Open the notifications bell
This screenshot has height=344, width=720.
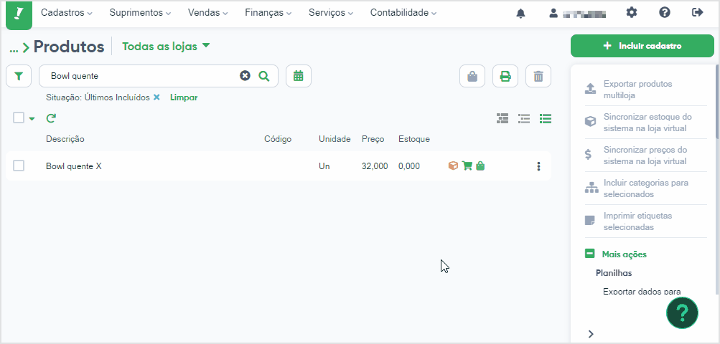click(520, 14)
